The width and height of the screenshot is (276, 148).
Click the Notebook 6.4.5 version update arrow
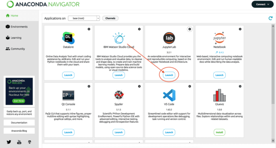[x=216, y=52]
